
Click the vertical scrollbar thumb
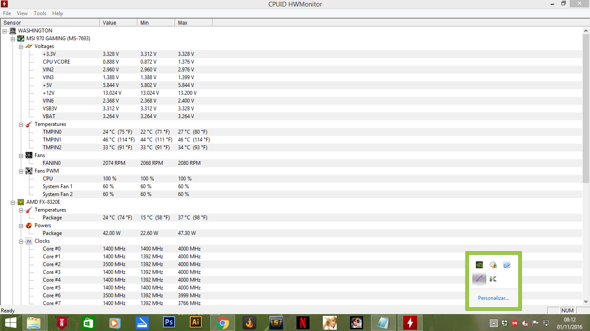(x=586, y=108)
